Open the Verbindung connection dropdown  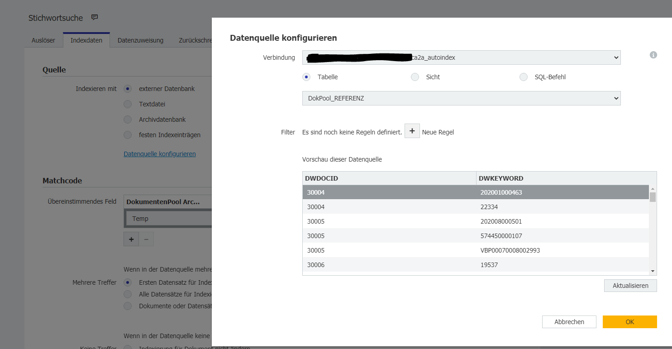point(461,57)
